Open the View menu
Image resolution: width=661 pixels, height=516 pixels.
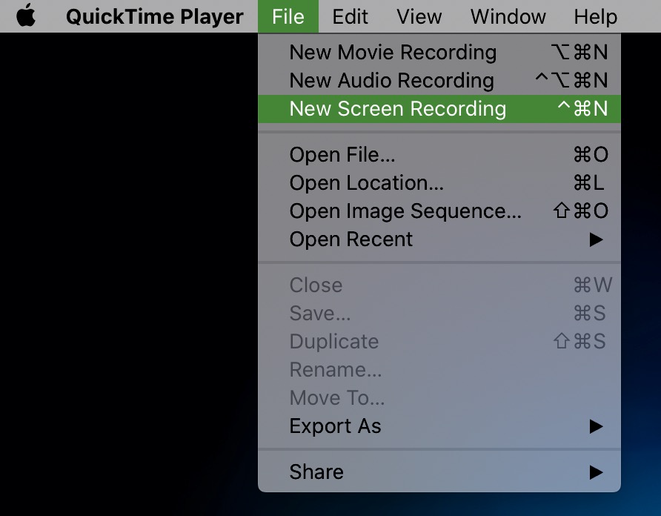pyautogui.click(x=419, y=17)
